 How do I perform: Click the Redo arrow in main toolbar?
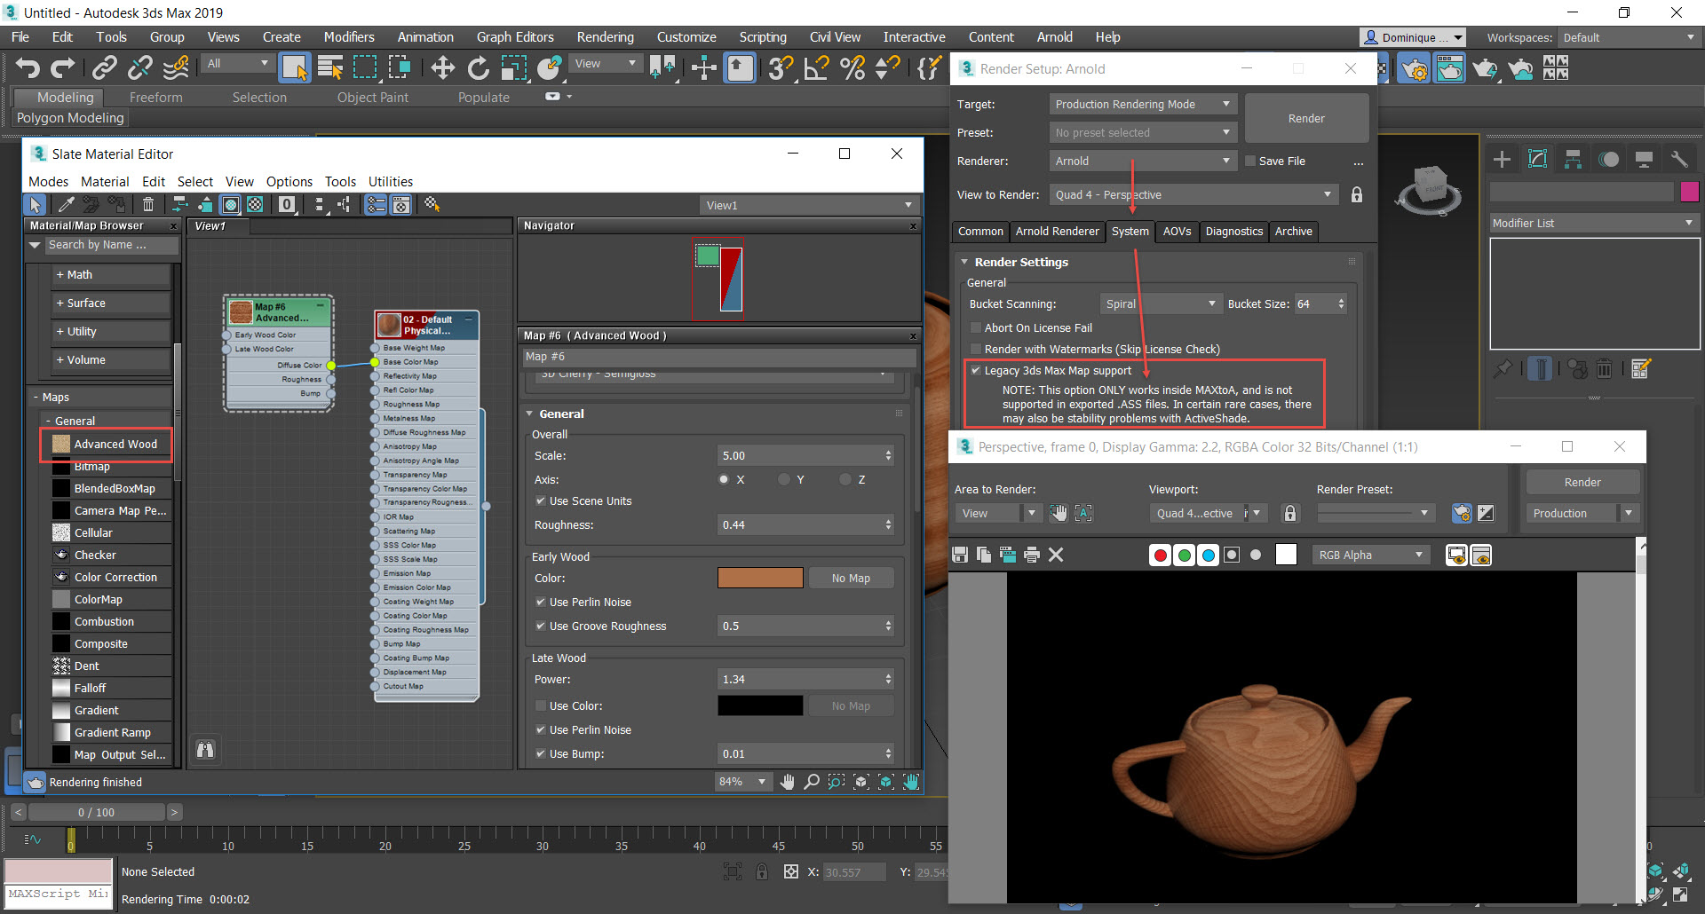pos(63,67)
